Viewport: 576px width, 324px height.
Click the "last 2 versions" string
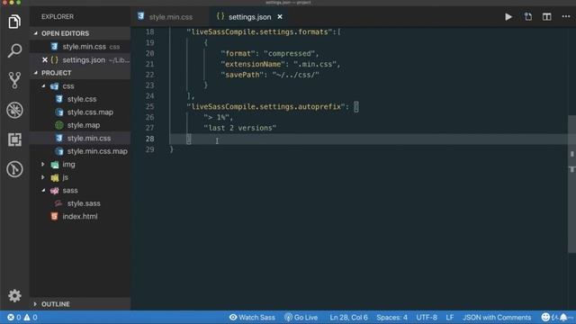point(240,128)
